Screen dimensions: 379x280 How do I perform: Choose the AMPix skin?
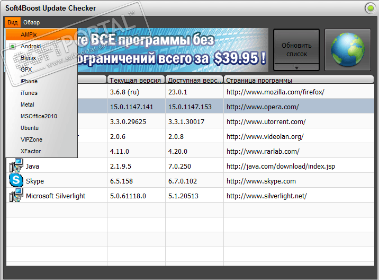[41, 34]
